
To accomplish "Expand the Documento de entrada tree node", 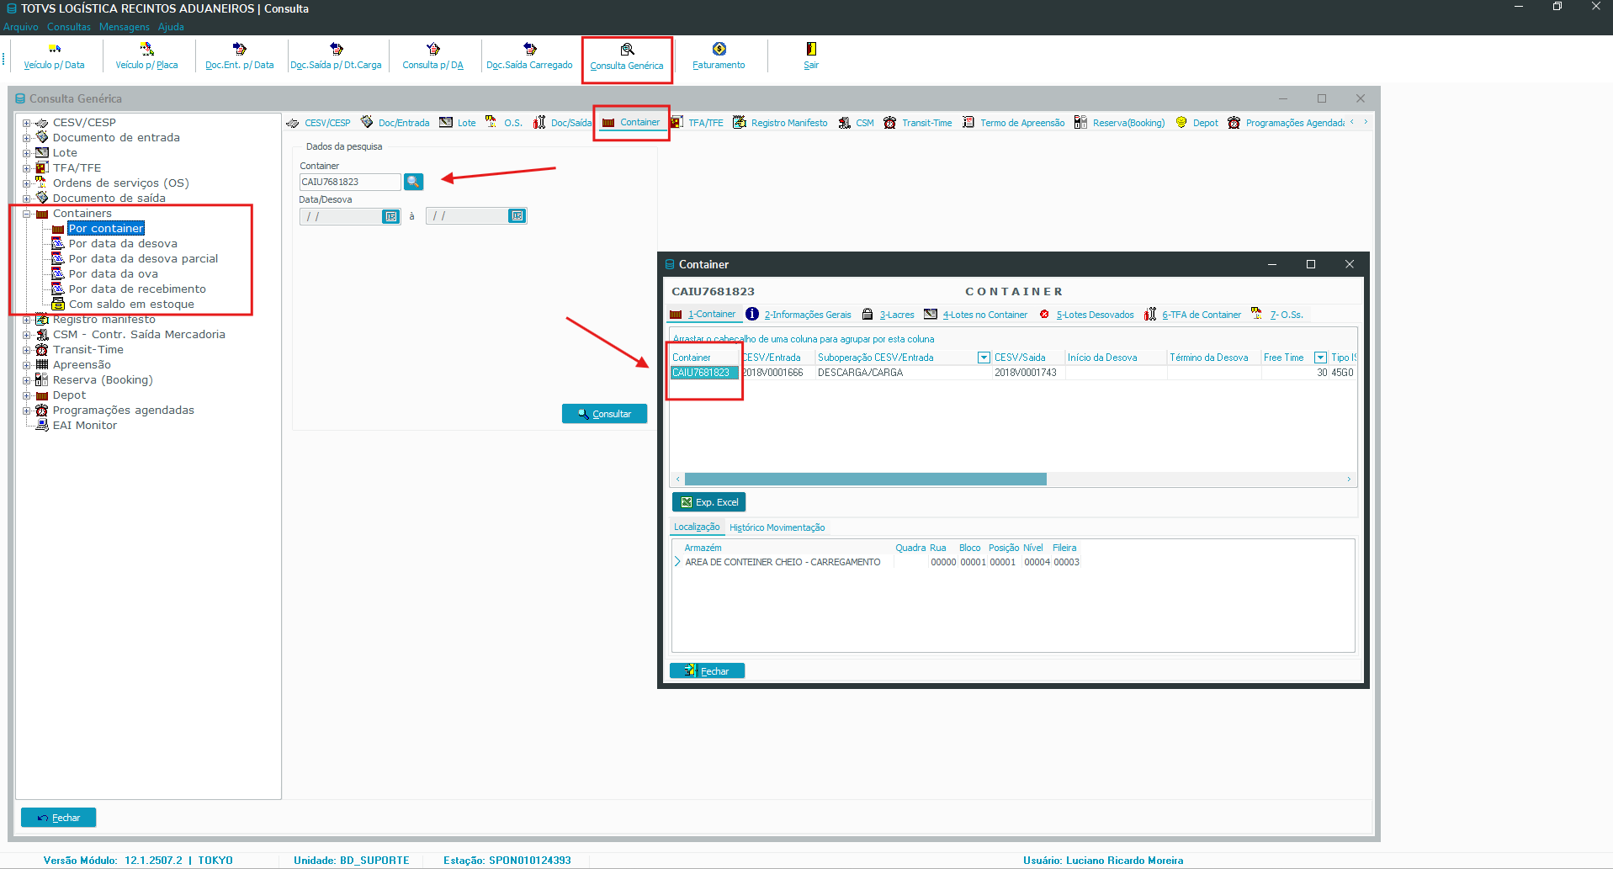I will pos(27,138).
